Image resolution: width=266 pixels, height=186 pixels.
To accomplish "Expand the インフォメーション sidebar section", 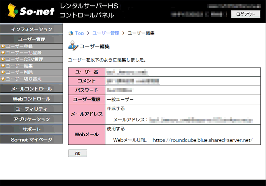I will tap(31, 30).
